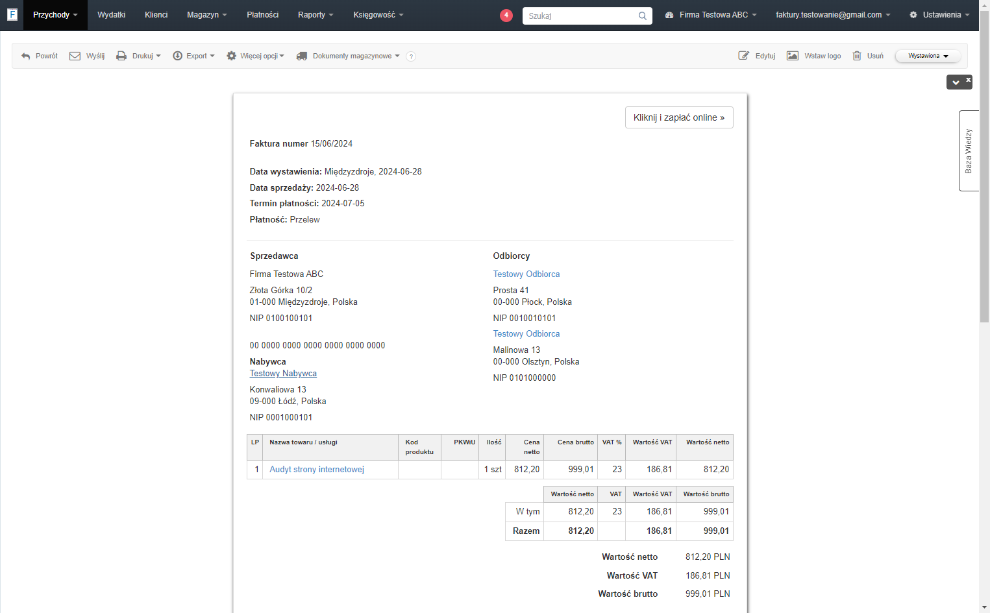Open Testowy Odbiorca link above Prosta 41
Viewport: 990px width, 613px height.
pyautogui.click(x=526, y=274)
